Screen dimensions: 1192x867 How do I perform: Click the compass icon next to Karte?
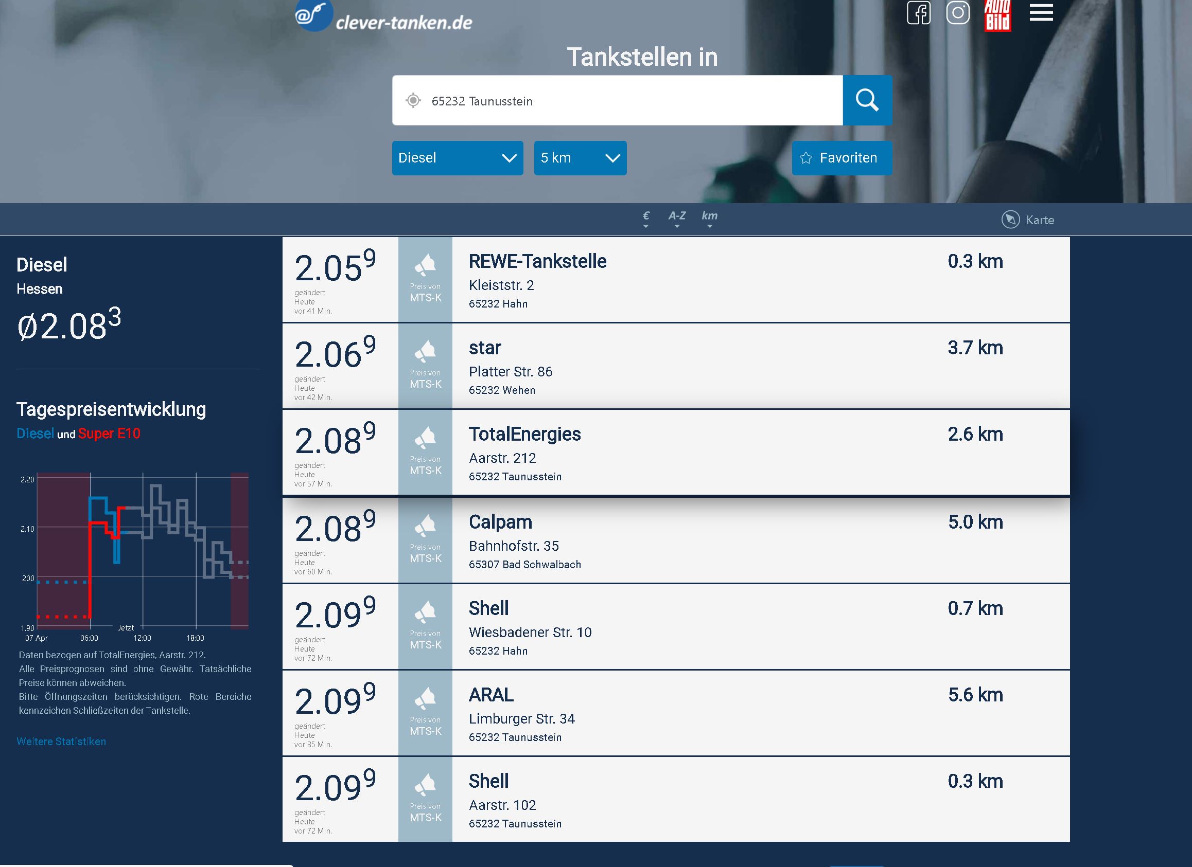[1010, 220]
